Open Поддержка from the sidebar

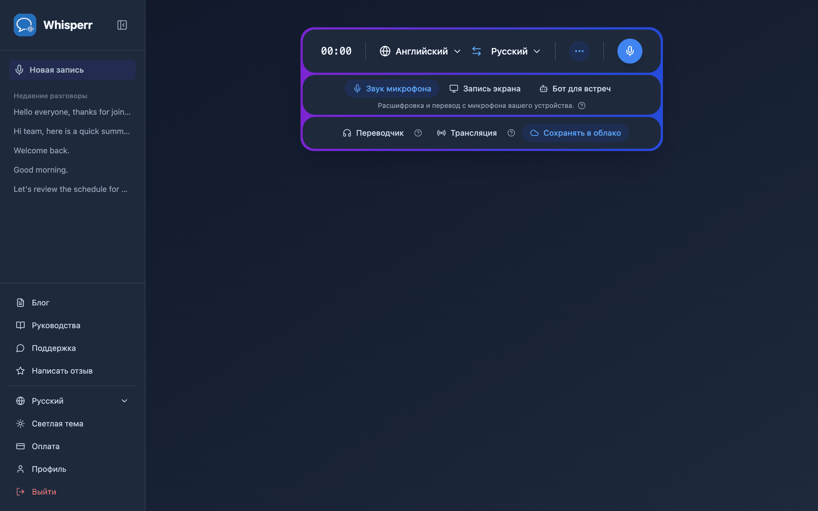coord(72,349)
